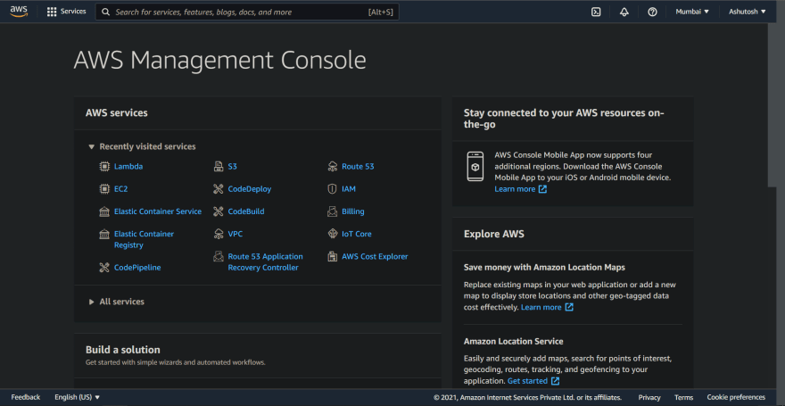Click the mobile phone app icon
Viewport: 785px width, 406px height.
475,166
